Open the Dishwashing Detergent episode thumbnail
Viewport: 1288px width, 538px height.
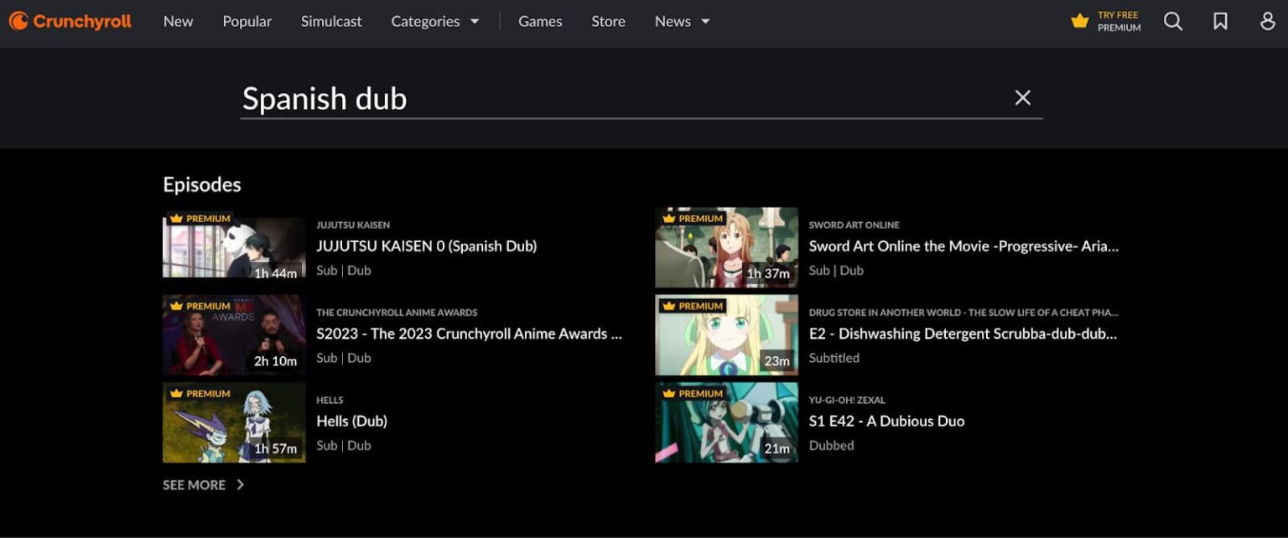[x=726, y=334]
